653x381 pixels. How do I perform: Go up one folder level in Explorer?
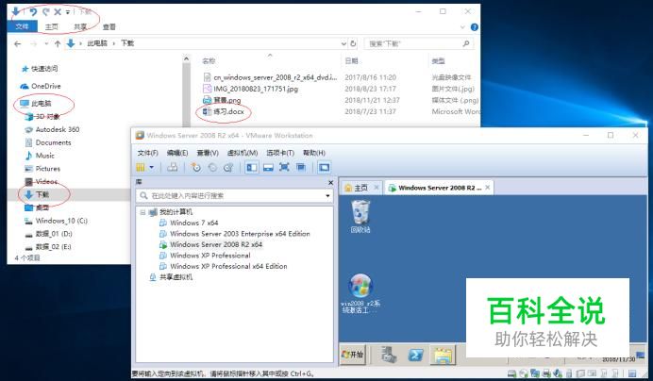(58, 43)
